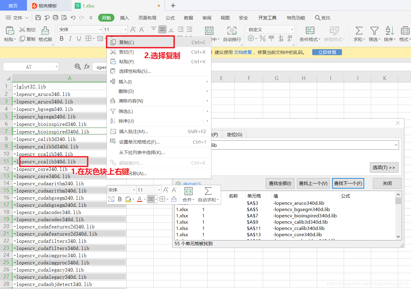411x289 pixels.
Task: Open print preview from quick toolbar
Action: 64,18
